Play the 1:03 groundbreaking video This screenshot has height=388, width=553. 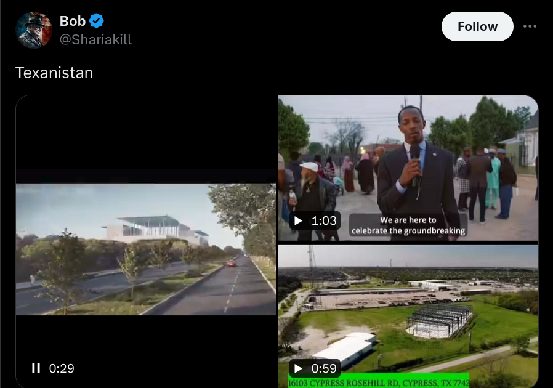(299, 221)
